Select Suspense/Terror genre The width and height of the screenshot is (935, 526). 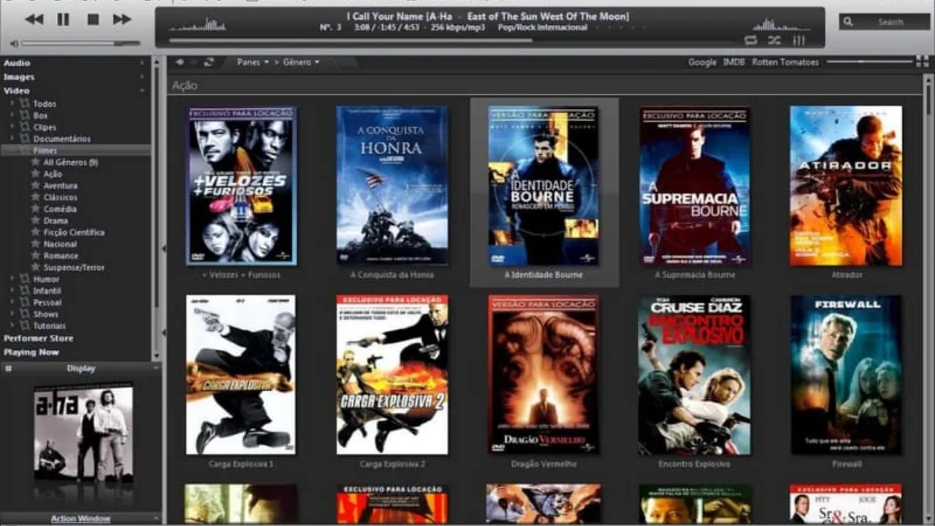coord(74,267)
